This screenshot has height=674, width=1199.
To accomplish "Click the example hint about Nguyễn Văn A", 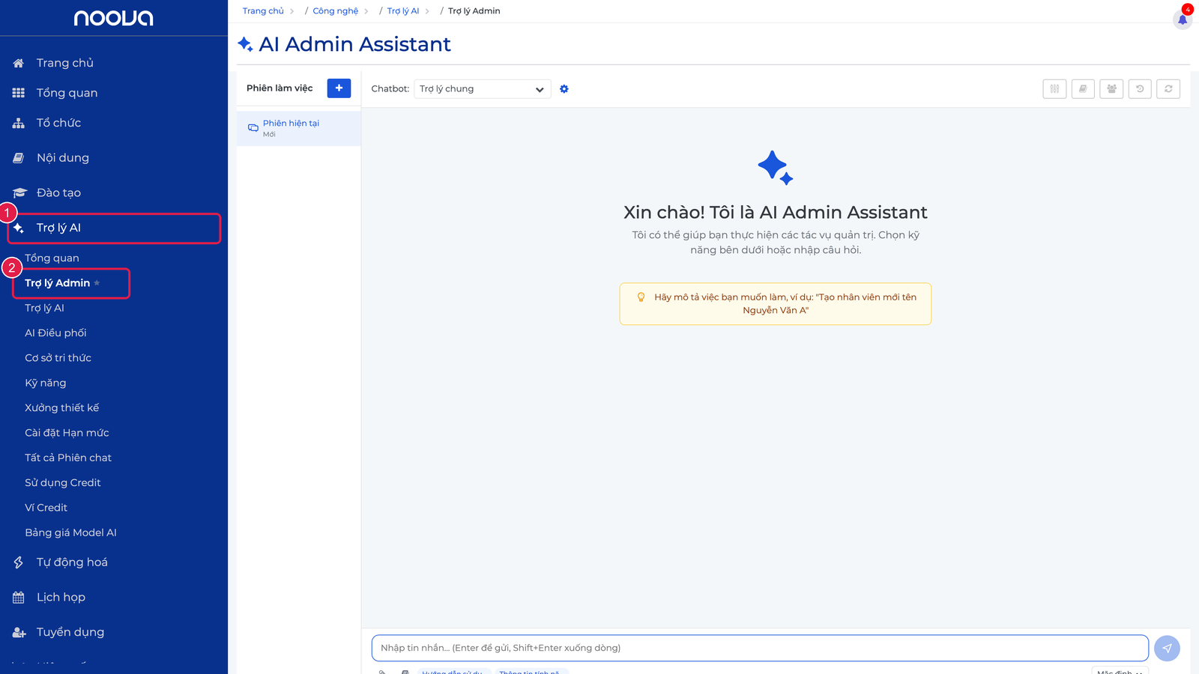I will [x=776, y=304].
